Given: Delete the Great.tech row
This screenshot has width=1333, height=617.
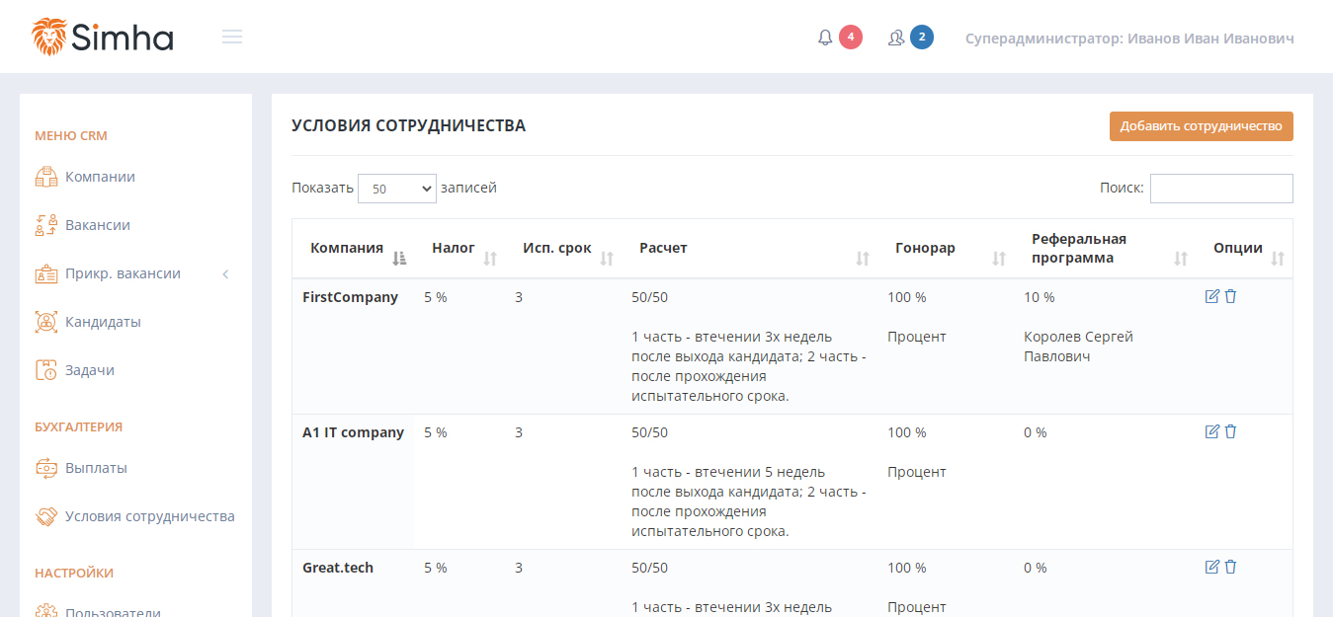Looking at the screenshot, I should point(1230,567).
